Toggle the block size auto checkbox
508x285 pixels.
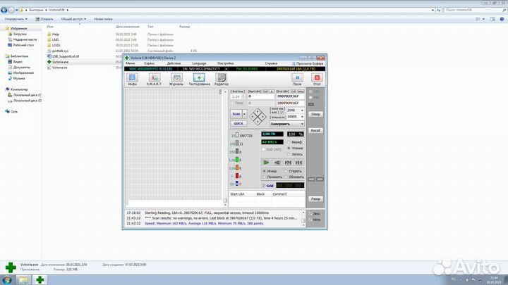(x=282, y=112)
